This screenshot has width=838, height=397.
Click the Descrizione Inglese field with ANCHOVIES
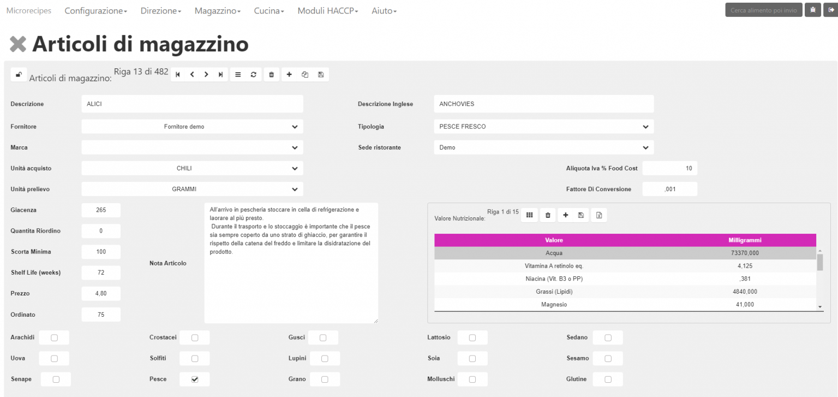543,104
